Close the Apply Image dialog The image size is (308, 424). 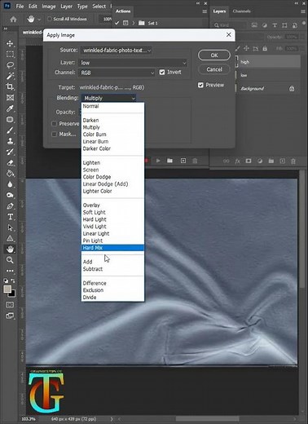pos(229,35)
